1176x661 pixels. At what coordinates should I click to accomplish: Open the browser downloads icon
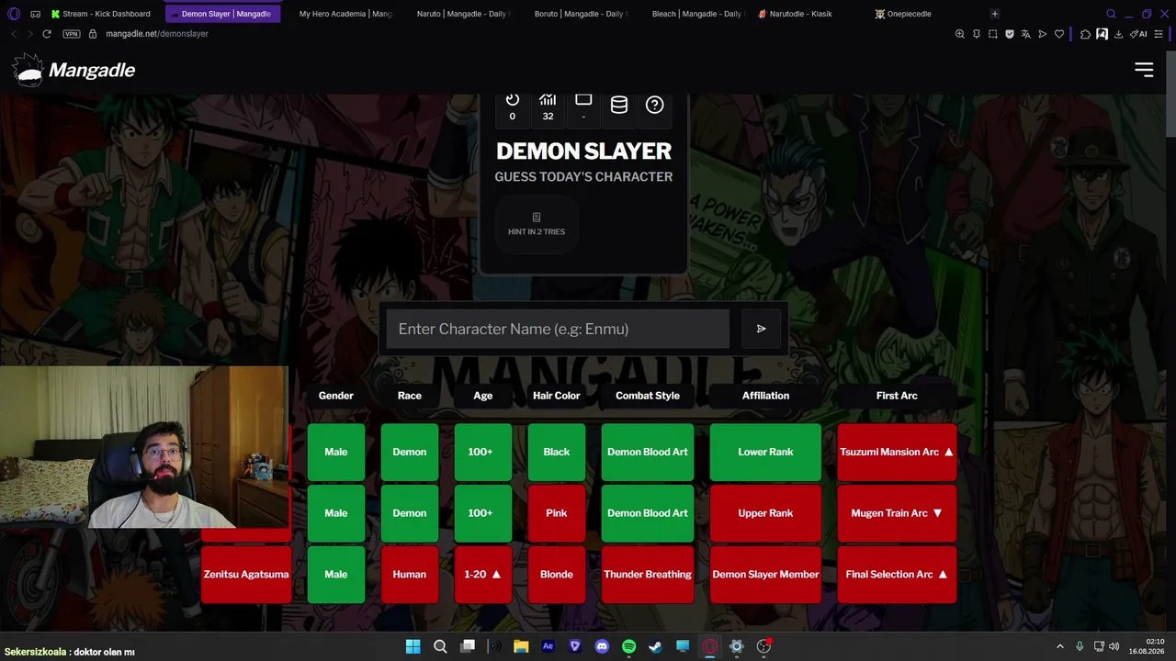1118,34
